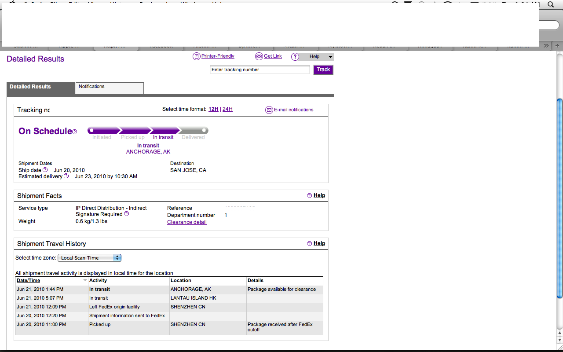The width and height of the screenshot is (563, 352).
Task: Open the Local Scan Time zone dropdown
Action: click(90, 258)
